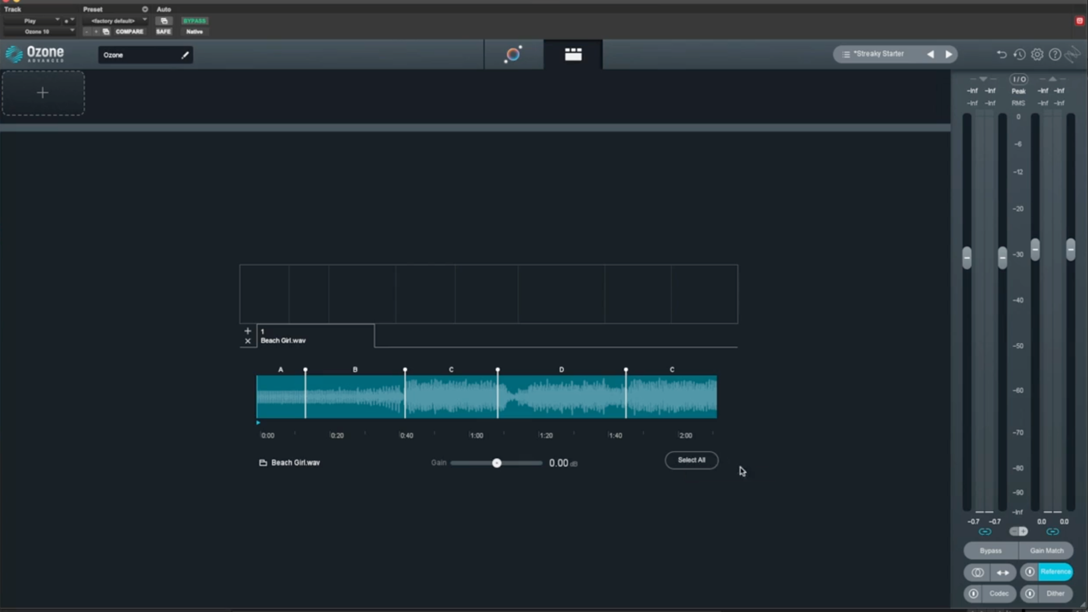Click the undo arrow icon
This screenshot has height=612, width=1088.
(1001, 54)
